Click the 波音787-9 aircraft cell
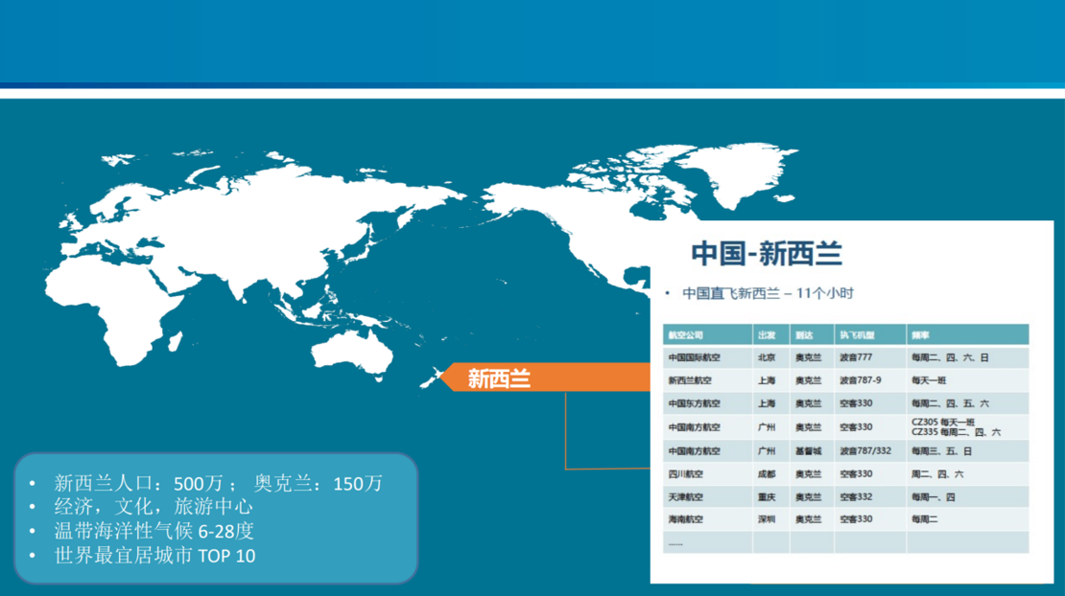The height and width of the screenshot is (596, 1065). pos(860,380)
